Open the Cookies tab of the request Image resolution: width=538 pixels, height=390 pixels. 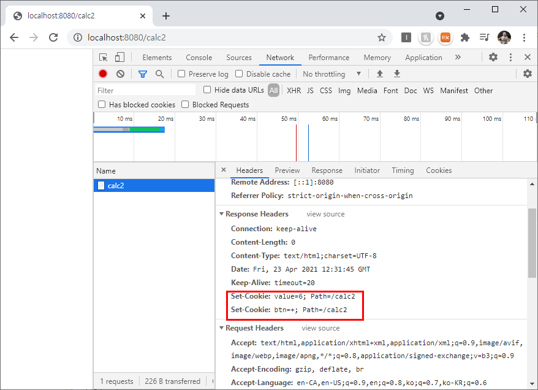(x=439, y=170)
